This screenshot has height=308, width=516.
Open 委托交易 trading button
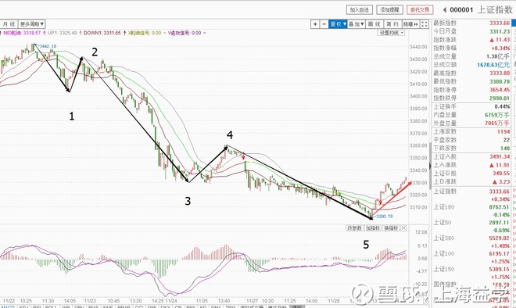tap(420, 10)
